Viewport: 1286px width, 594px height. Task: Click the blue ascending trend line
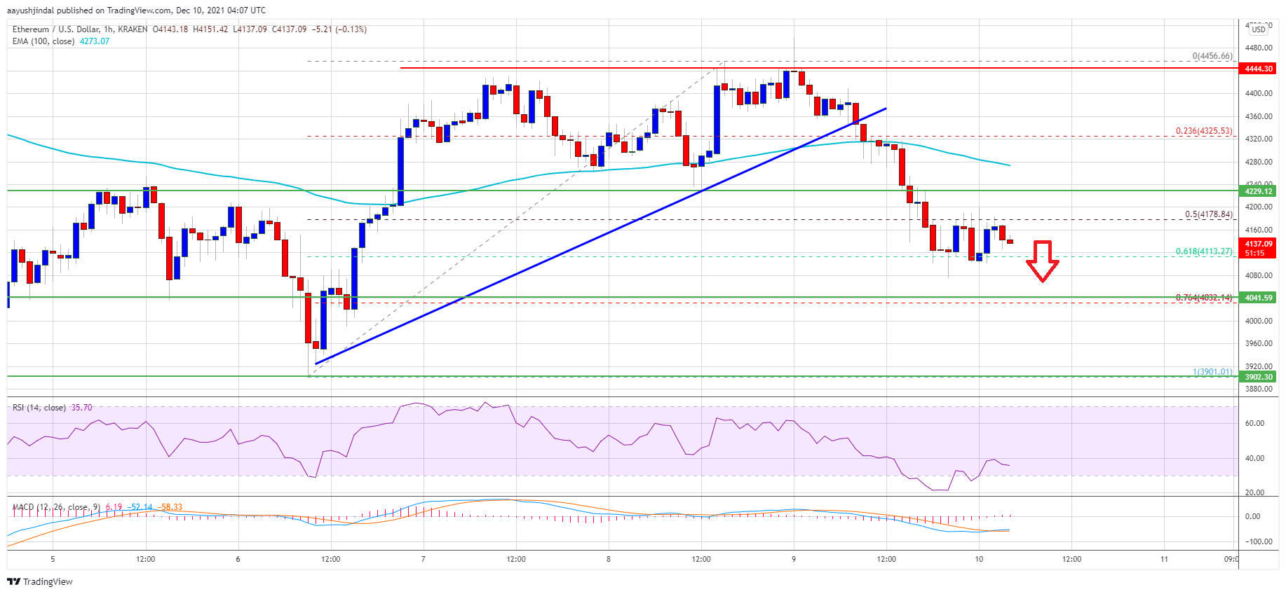coord(600,237)
